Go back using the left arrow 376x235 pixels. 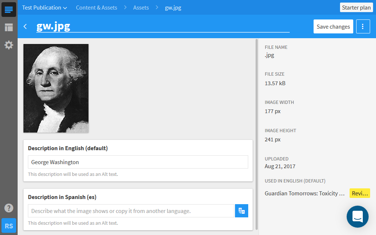pos(25,26)
